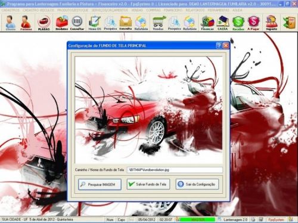Open the FERRAMENTAS menu
Viewport: 298px width, 223px height.
218,10
